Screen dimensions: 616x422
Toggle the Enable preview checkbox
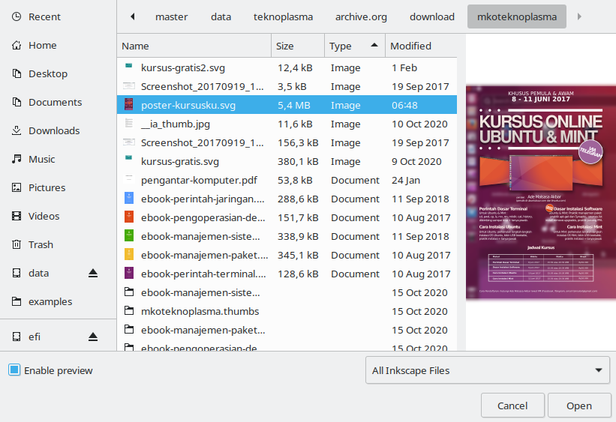[x=14, y=370]
